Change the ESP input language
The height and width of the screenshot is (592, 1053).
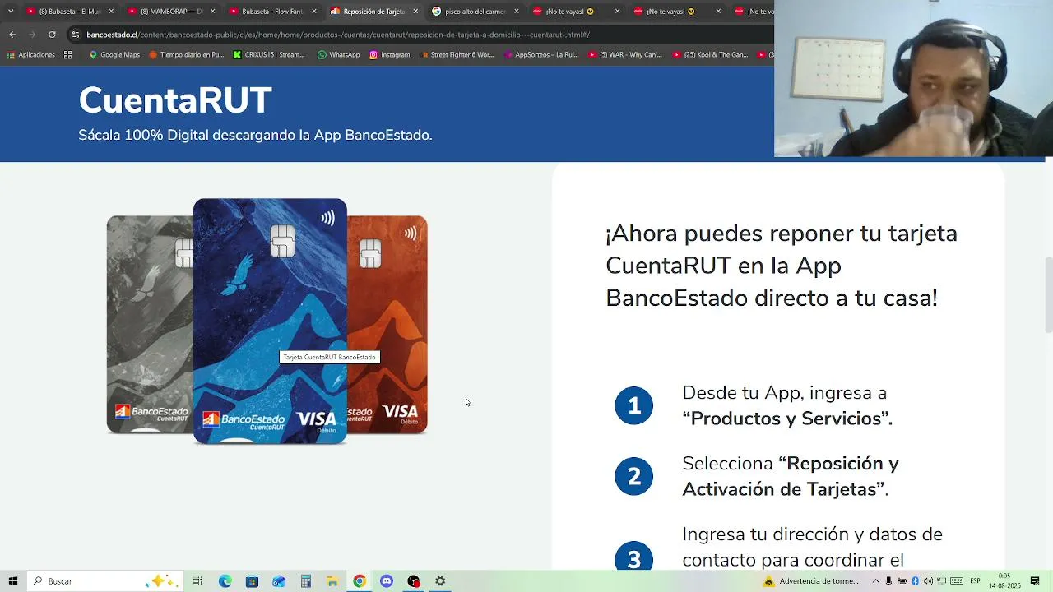(975, 581)
